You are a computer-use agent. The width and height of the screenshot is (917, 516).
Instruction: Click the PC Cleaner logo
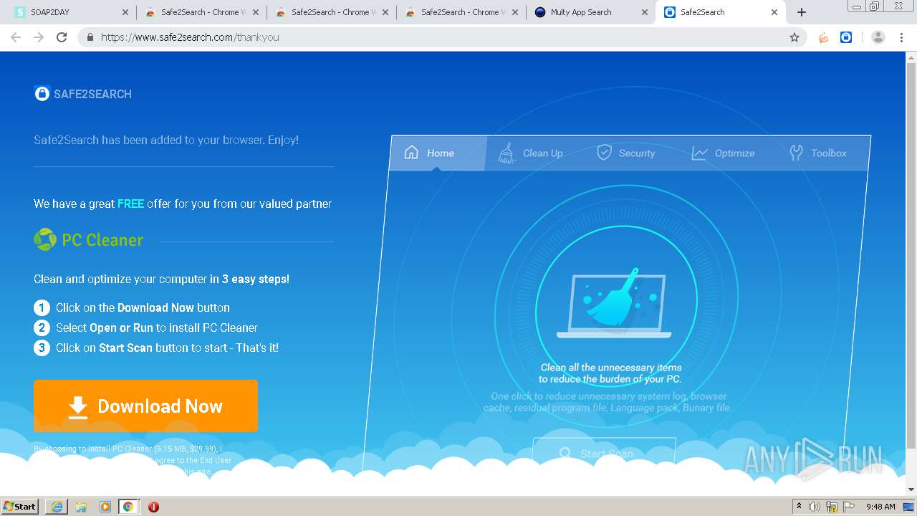point(89,239)
